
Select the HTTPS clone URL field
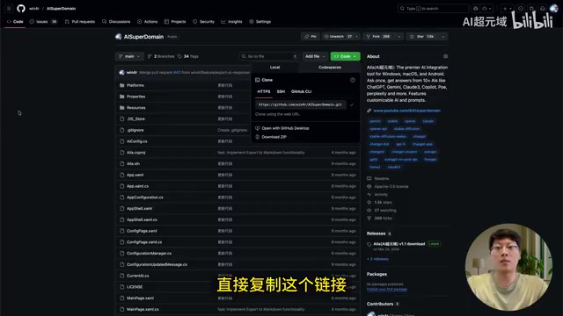click(x=300, y=104)
